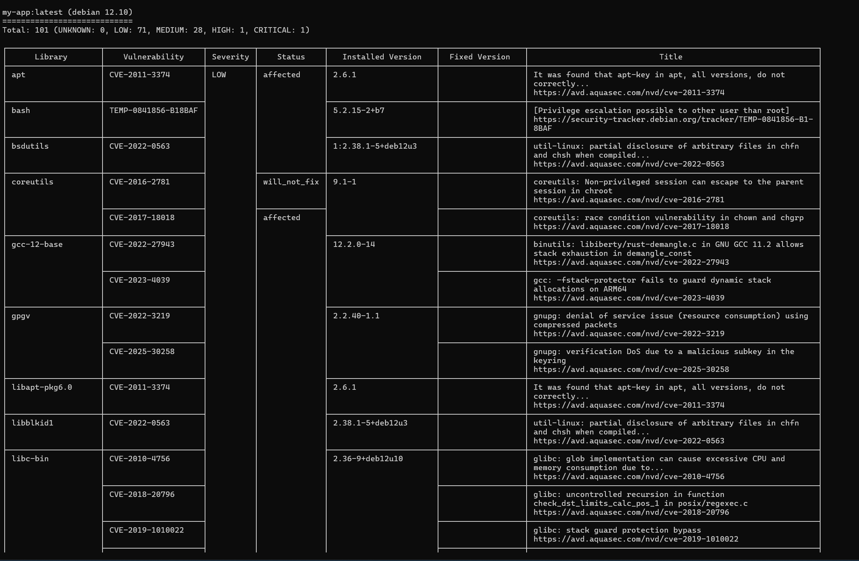859x561 pixels.
Task: Open the cve-2010-4756 glibc link
Action: point(628,476)
